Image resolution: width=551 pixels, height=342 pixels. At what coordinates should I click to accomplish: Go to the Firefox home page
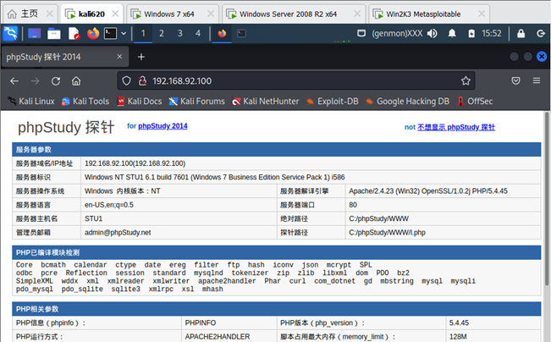tap(76, 81)
